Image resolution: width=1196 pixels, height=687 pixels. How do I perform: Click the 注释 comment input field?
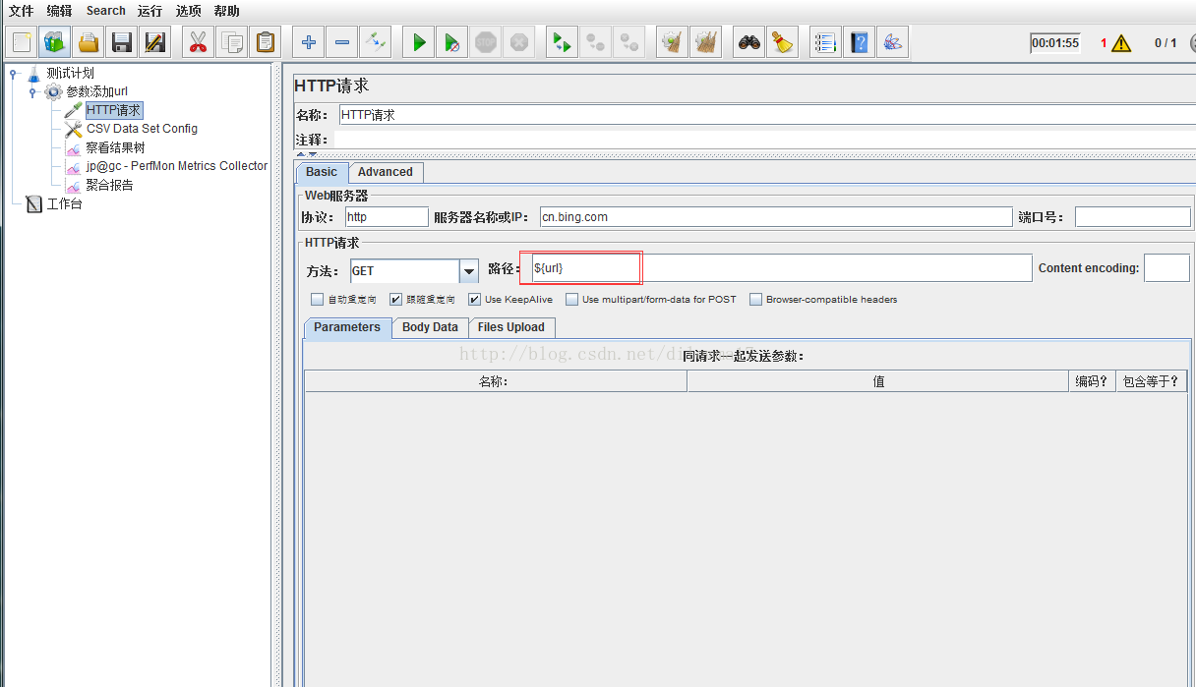(764, 140)
